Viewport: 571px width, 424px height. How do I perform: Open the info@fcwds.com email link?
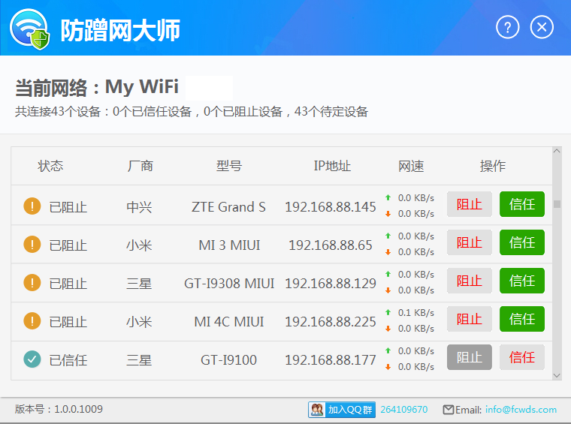coord(521,410)
